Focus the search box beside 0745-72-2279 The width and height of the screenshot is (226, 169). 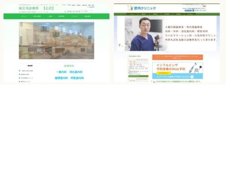(x=86, y=11)
